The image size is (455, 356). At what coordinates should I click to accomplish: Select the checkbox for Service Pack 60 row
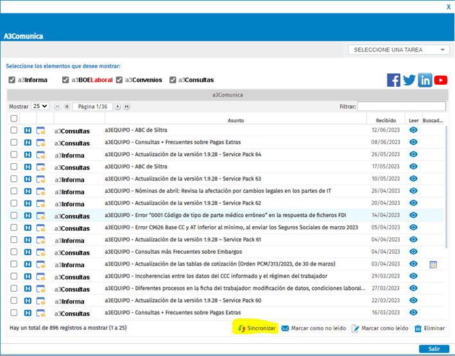point(14,300)
